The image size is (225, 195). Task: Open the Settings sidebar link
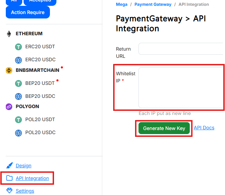[25, 191]
